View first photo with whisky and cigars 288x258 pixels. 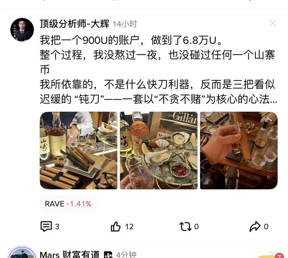79,151
